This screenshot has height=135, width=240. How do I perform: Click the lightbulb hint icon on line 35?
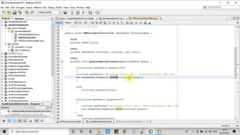(x=58, y=77)
